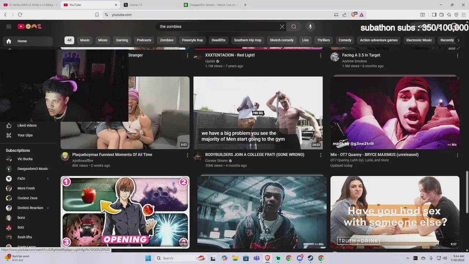Open the YouTube guide hamburger menu

9,26
